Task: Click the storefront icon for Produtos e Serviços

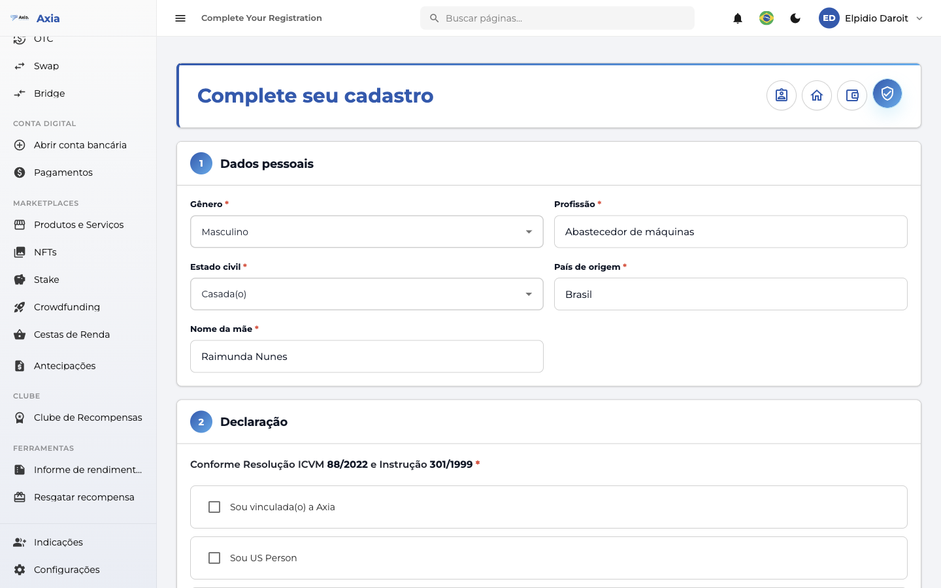Action: tap(20, 225)
